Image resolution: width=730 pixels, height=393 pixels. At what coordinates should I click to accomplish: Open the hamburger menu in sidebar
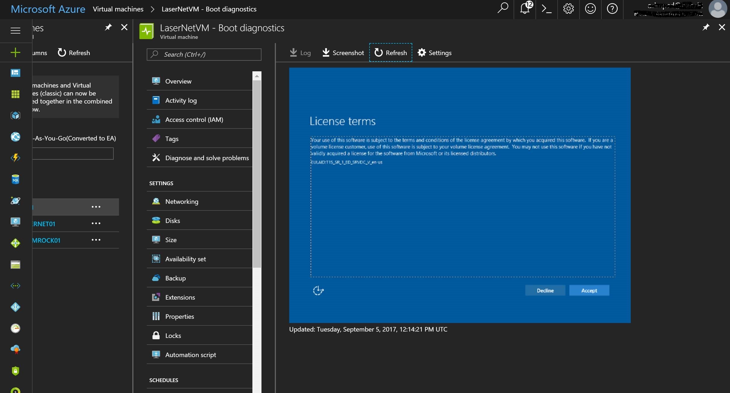click(x=15, y=30)
